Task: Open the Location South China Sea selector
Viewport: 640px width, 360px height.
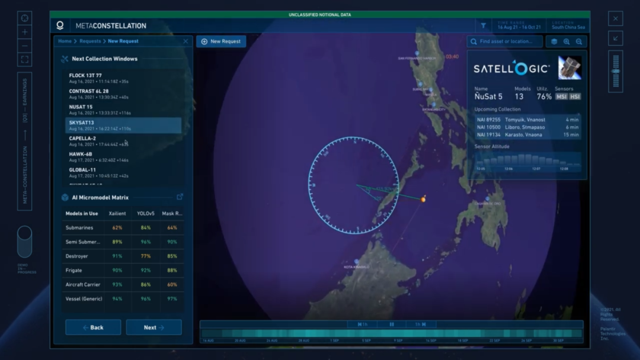Action: click(568, 25)
